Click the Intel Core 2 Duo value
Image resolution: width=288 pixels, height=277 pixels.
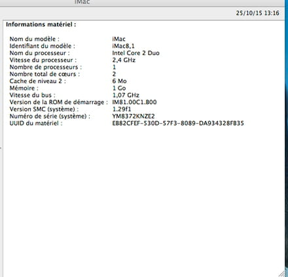pyautogui.click(x=135, y=53)
